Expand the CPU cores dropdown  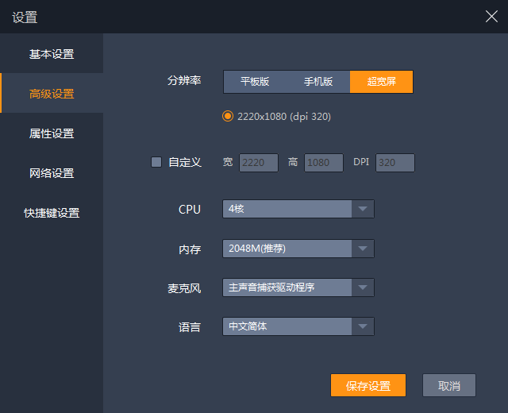[x=298, y=209]
